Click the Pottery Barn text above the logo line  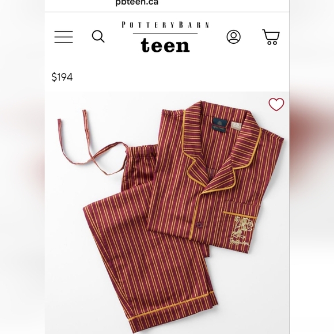point(165,25)
